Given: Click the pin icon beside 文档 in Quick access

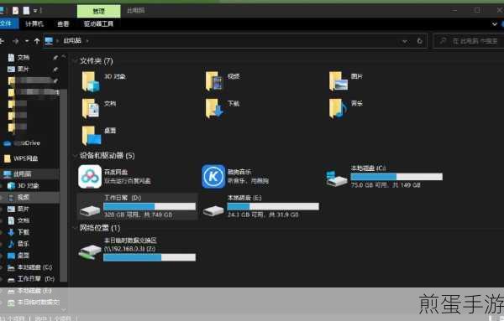Looking at the screenshot, I should pyautogui.click(x=55, y=58).
